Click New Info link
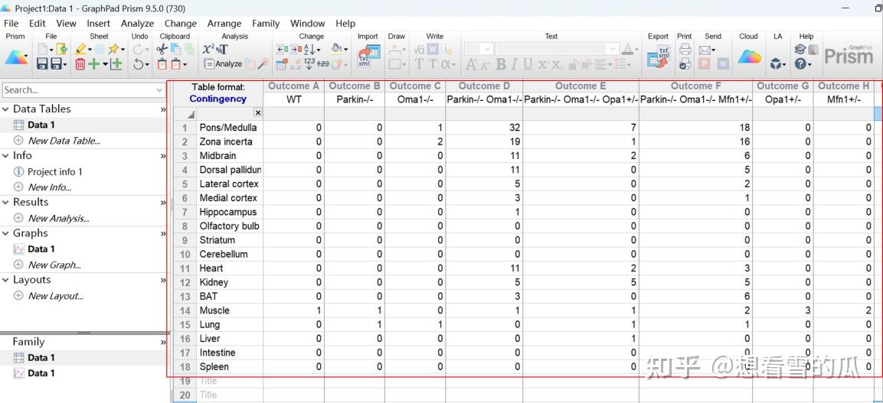This screenshot has height=403, width=883. coord(50,187)
